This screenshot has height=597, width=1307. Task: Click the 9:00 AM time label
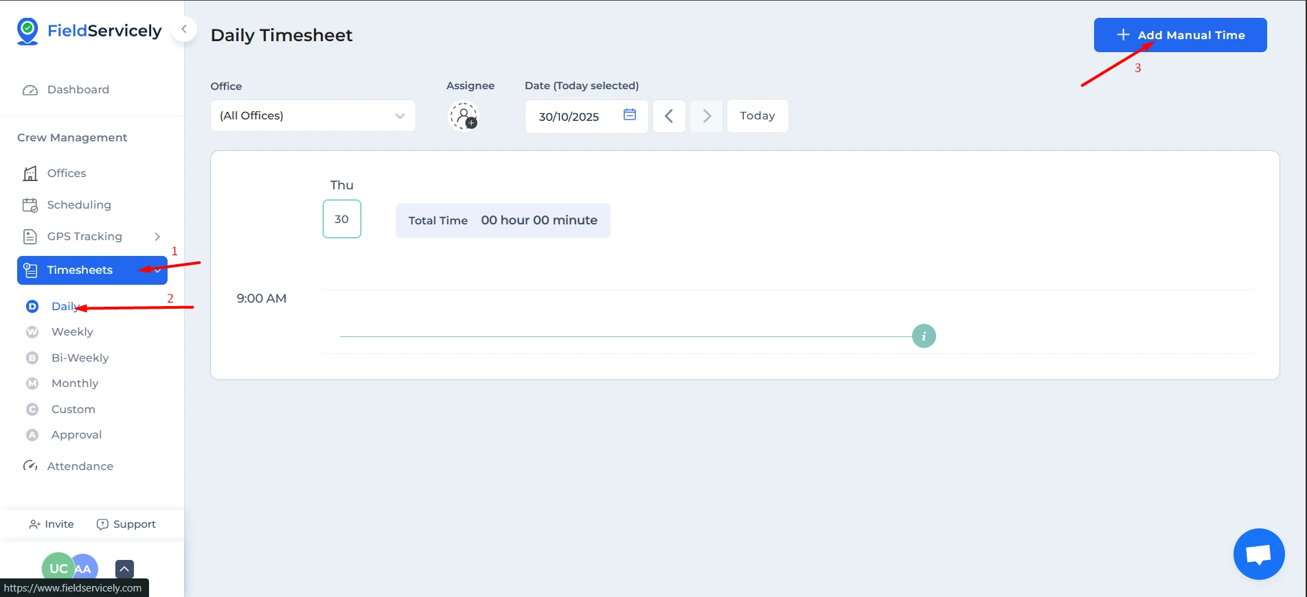pyautogui.click(x=262, y=298)
